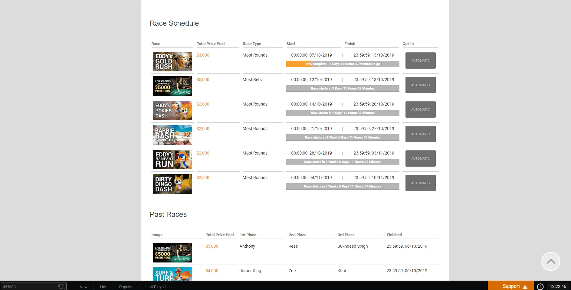Viewport: 571px width, 290px height.
Task: Open the New games tab
Action: [x=83, y=287]
